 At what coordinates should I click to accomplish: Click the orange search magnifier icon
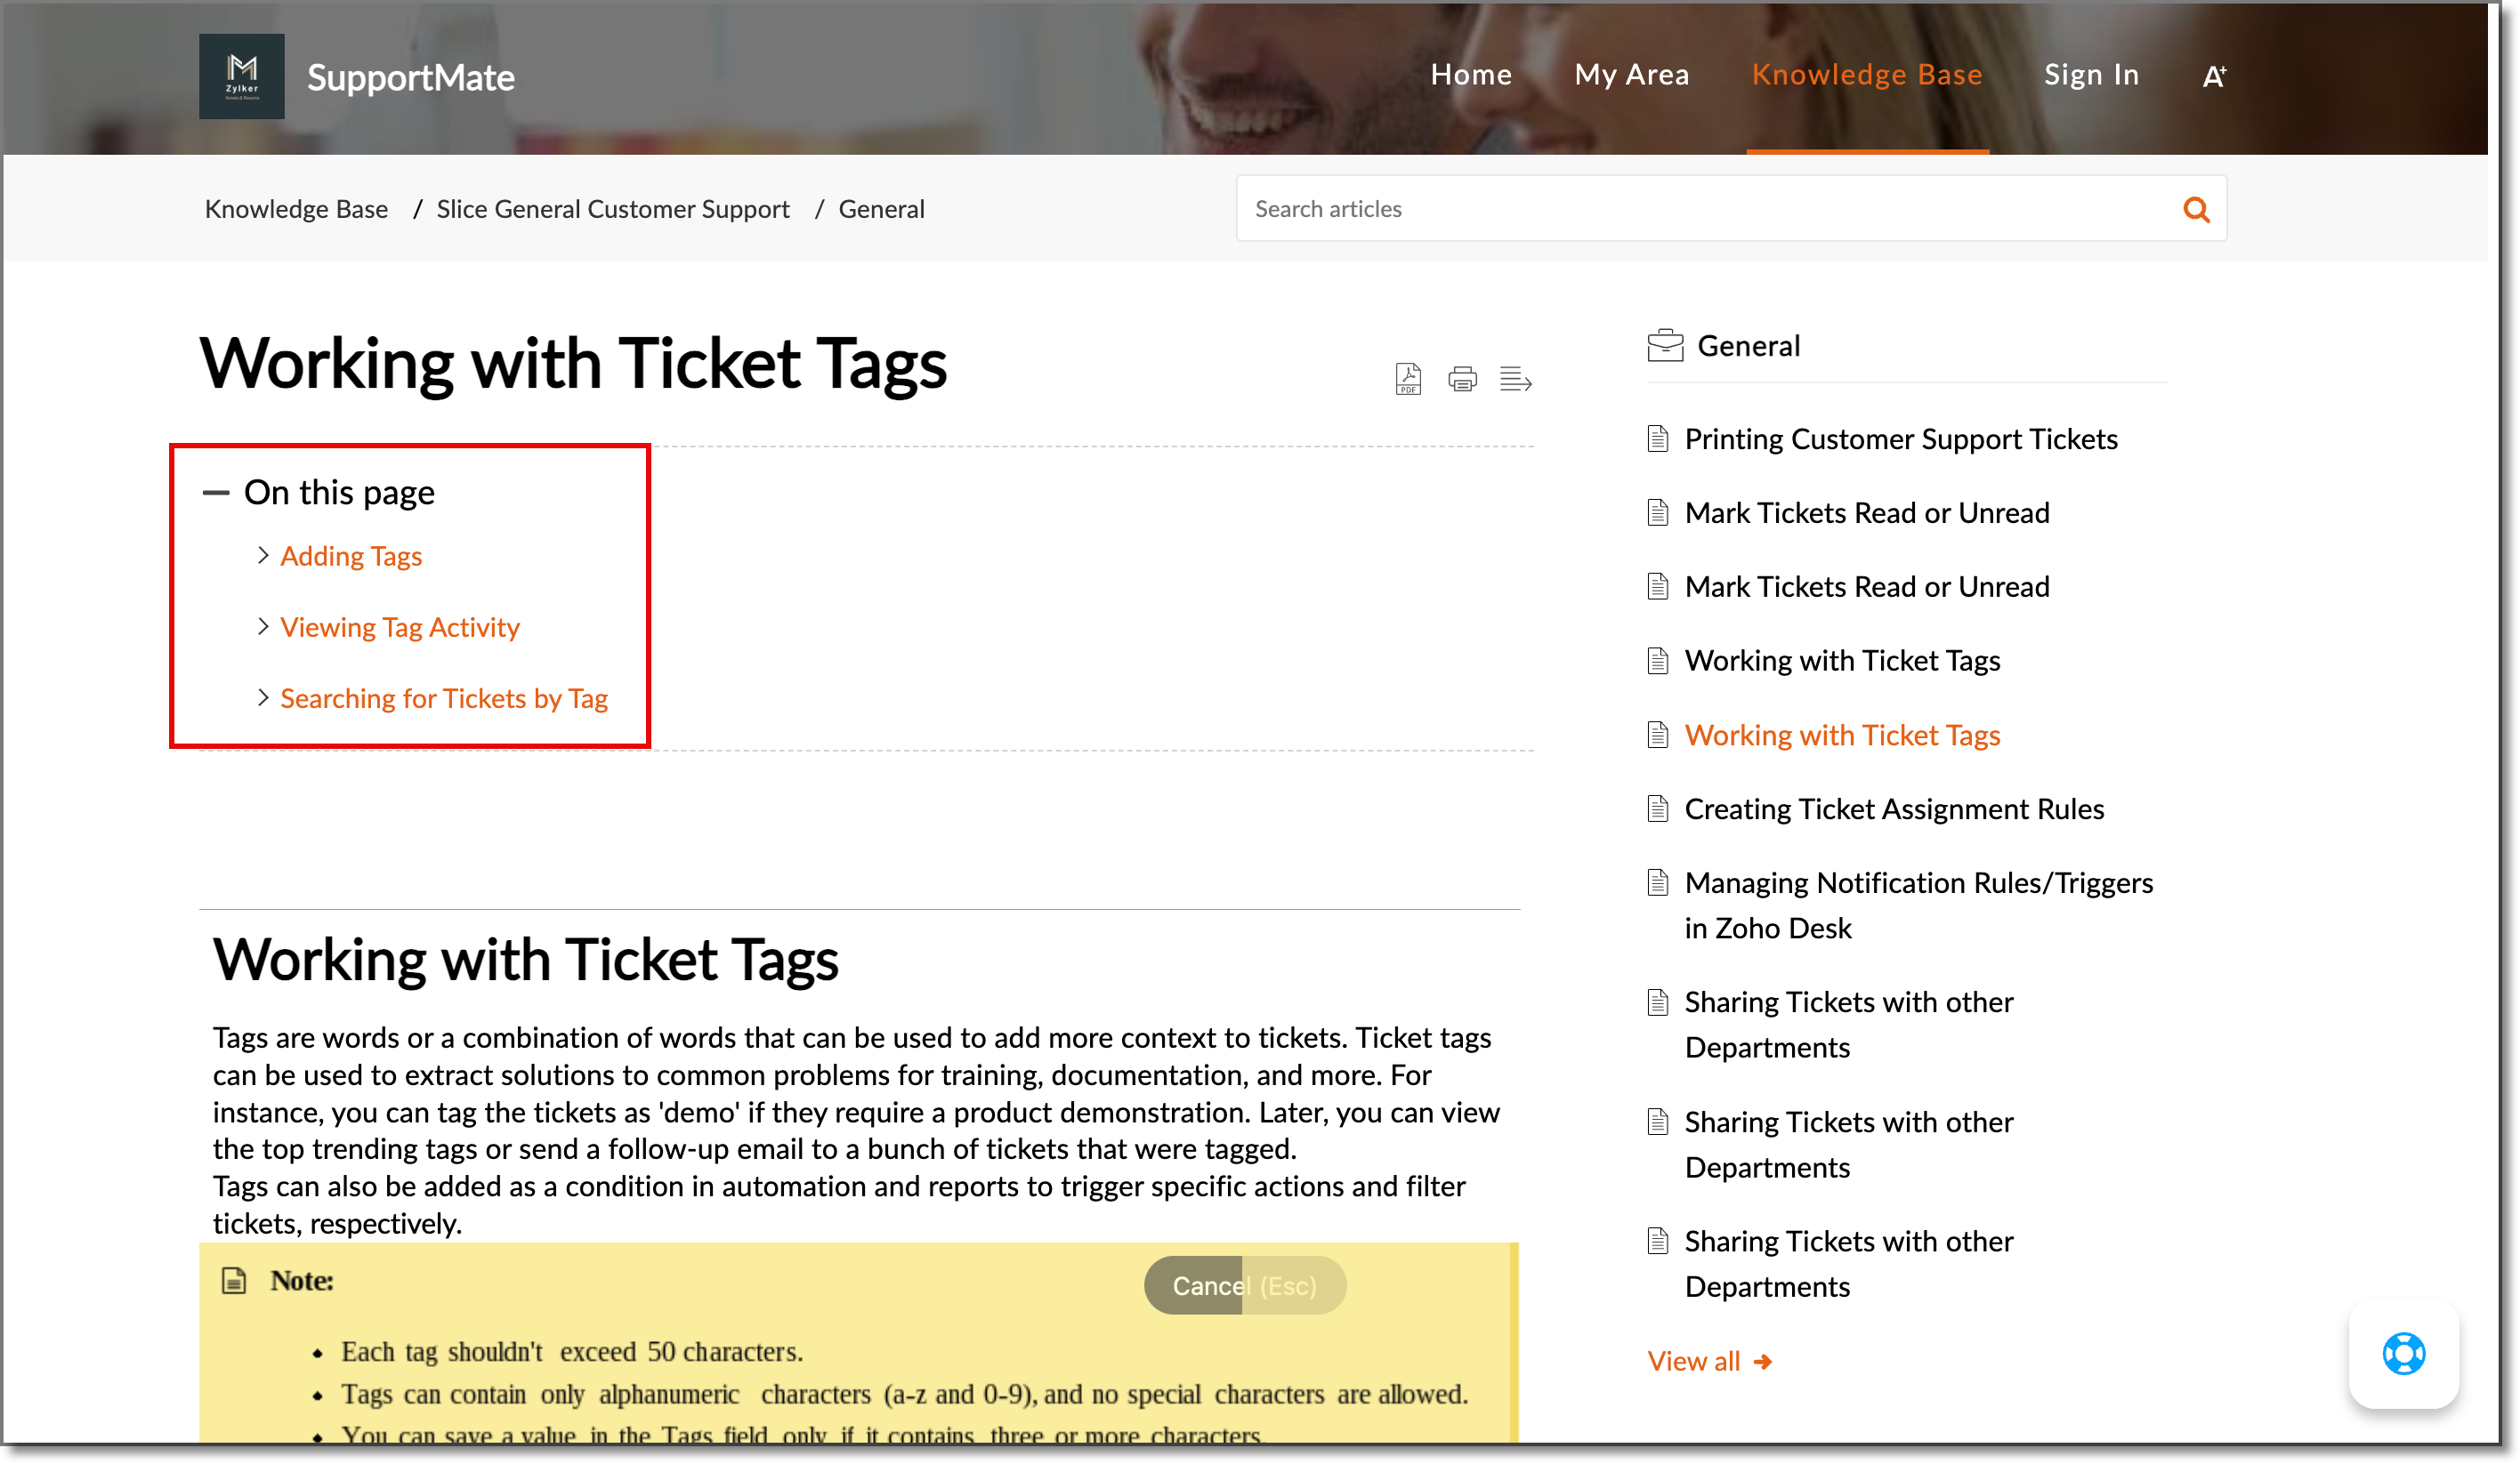click(2195, 209)
